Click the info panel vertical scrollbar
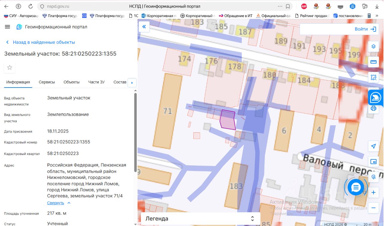 pos(135,132)
